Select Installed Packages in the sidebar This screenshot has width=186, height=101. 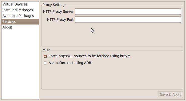(18, 10)
